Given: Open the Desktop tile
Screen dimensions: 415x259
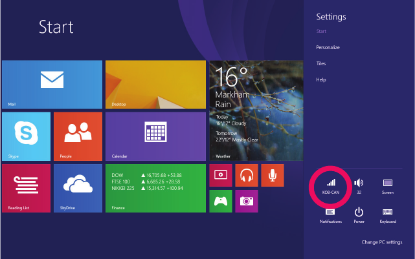Looking at the screenshot, I should pos(155,85).
